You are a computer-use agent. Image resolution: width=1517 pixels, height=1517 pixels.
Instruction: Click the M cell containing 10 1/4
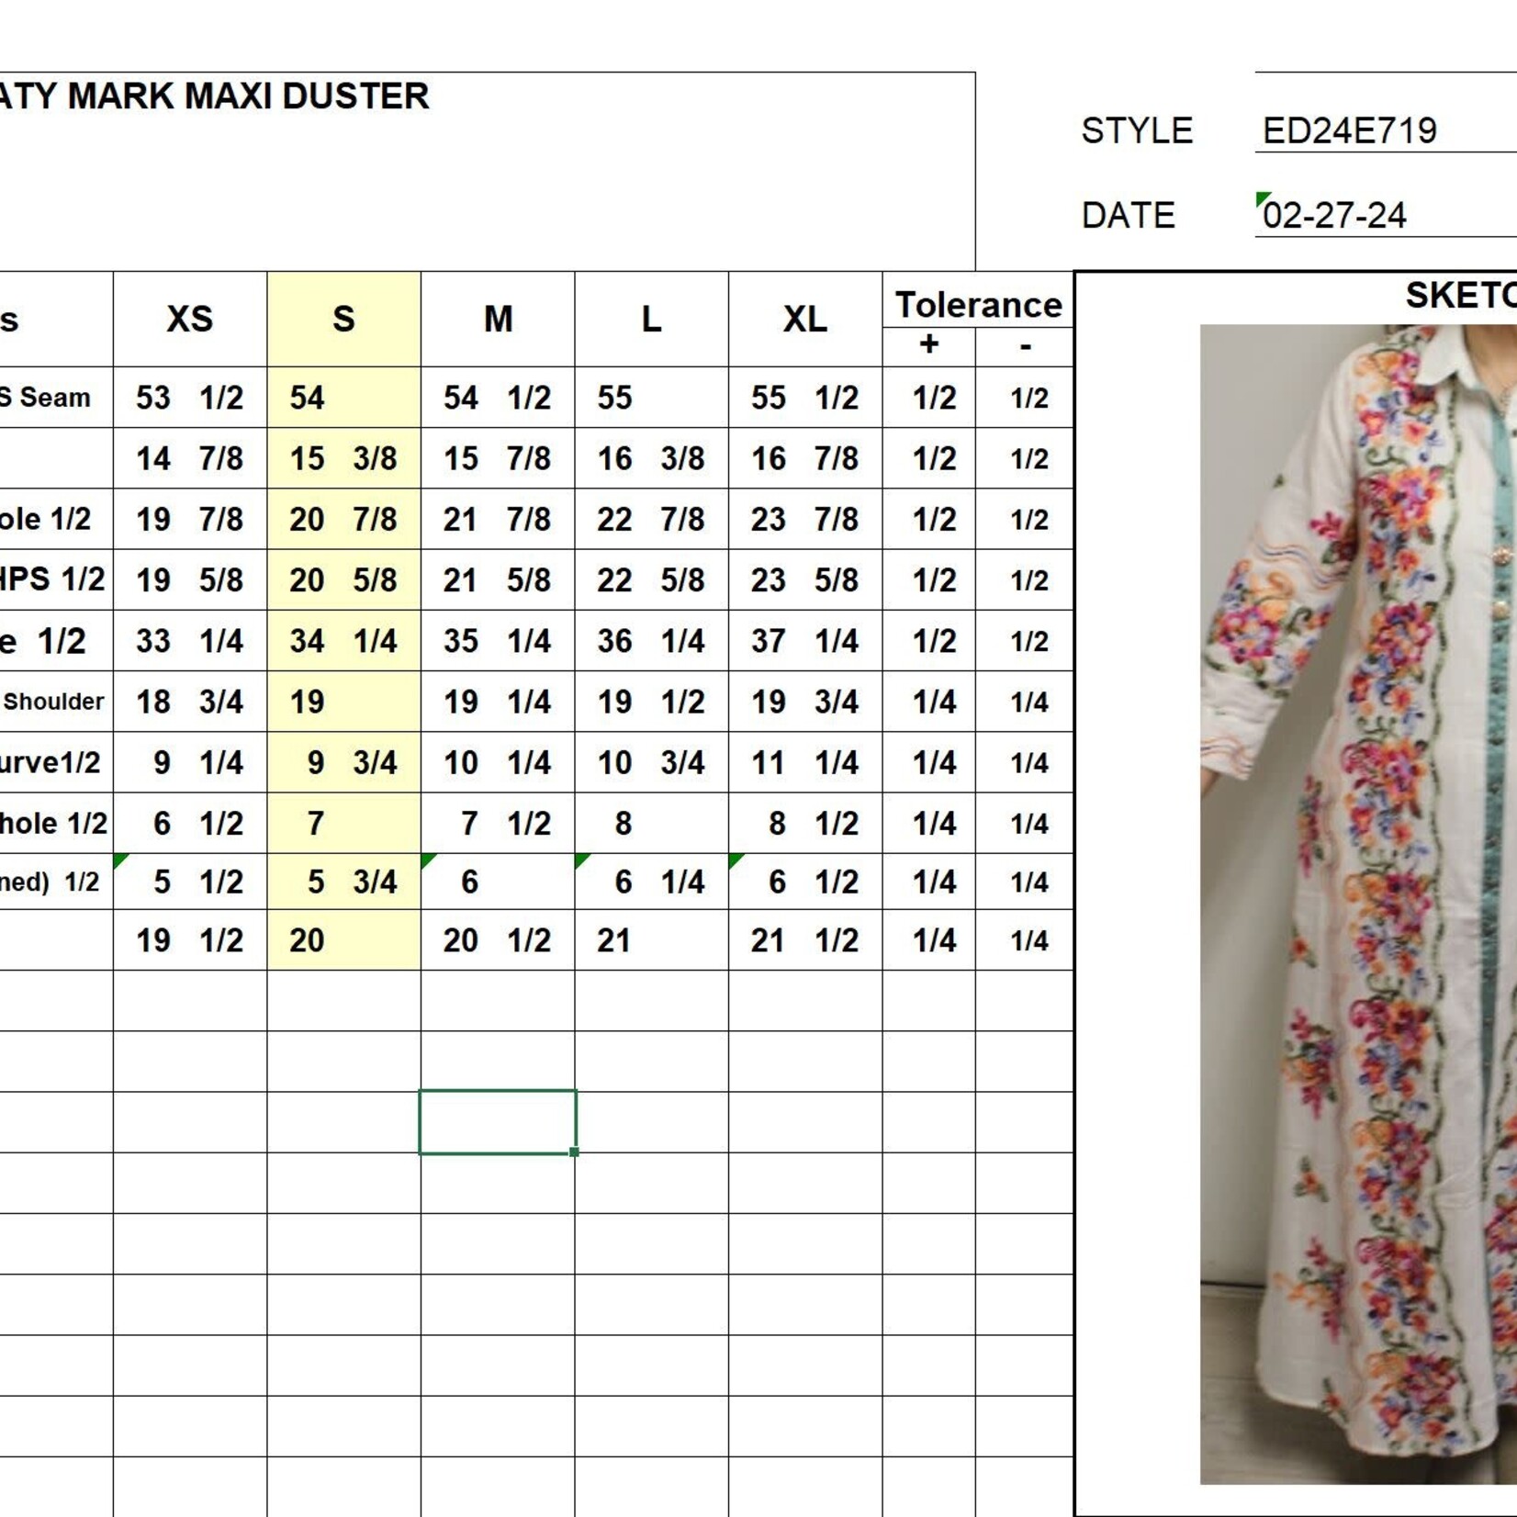(498, 762)
